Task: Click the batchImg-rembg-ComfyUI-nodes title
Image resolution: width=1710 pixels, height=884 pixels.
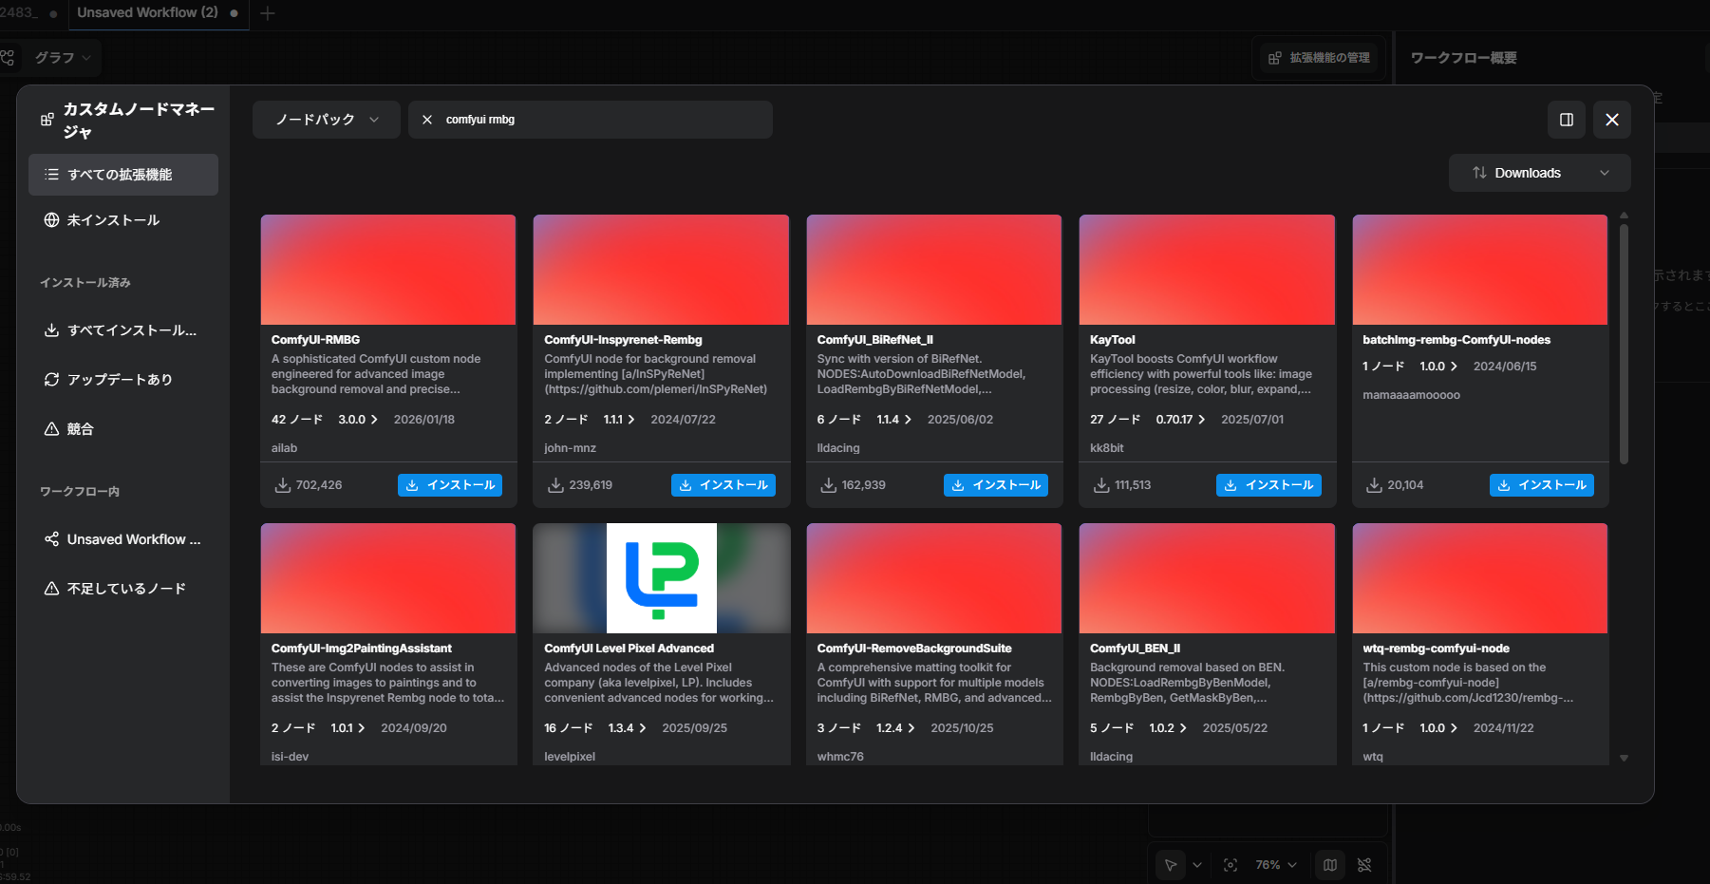Action: (1456, 340)
